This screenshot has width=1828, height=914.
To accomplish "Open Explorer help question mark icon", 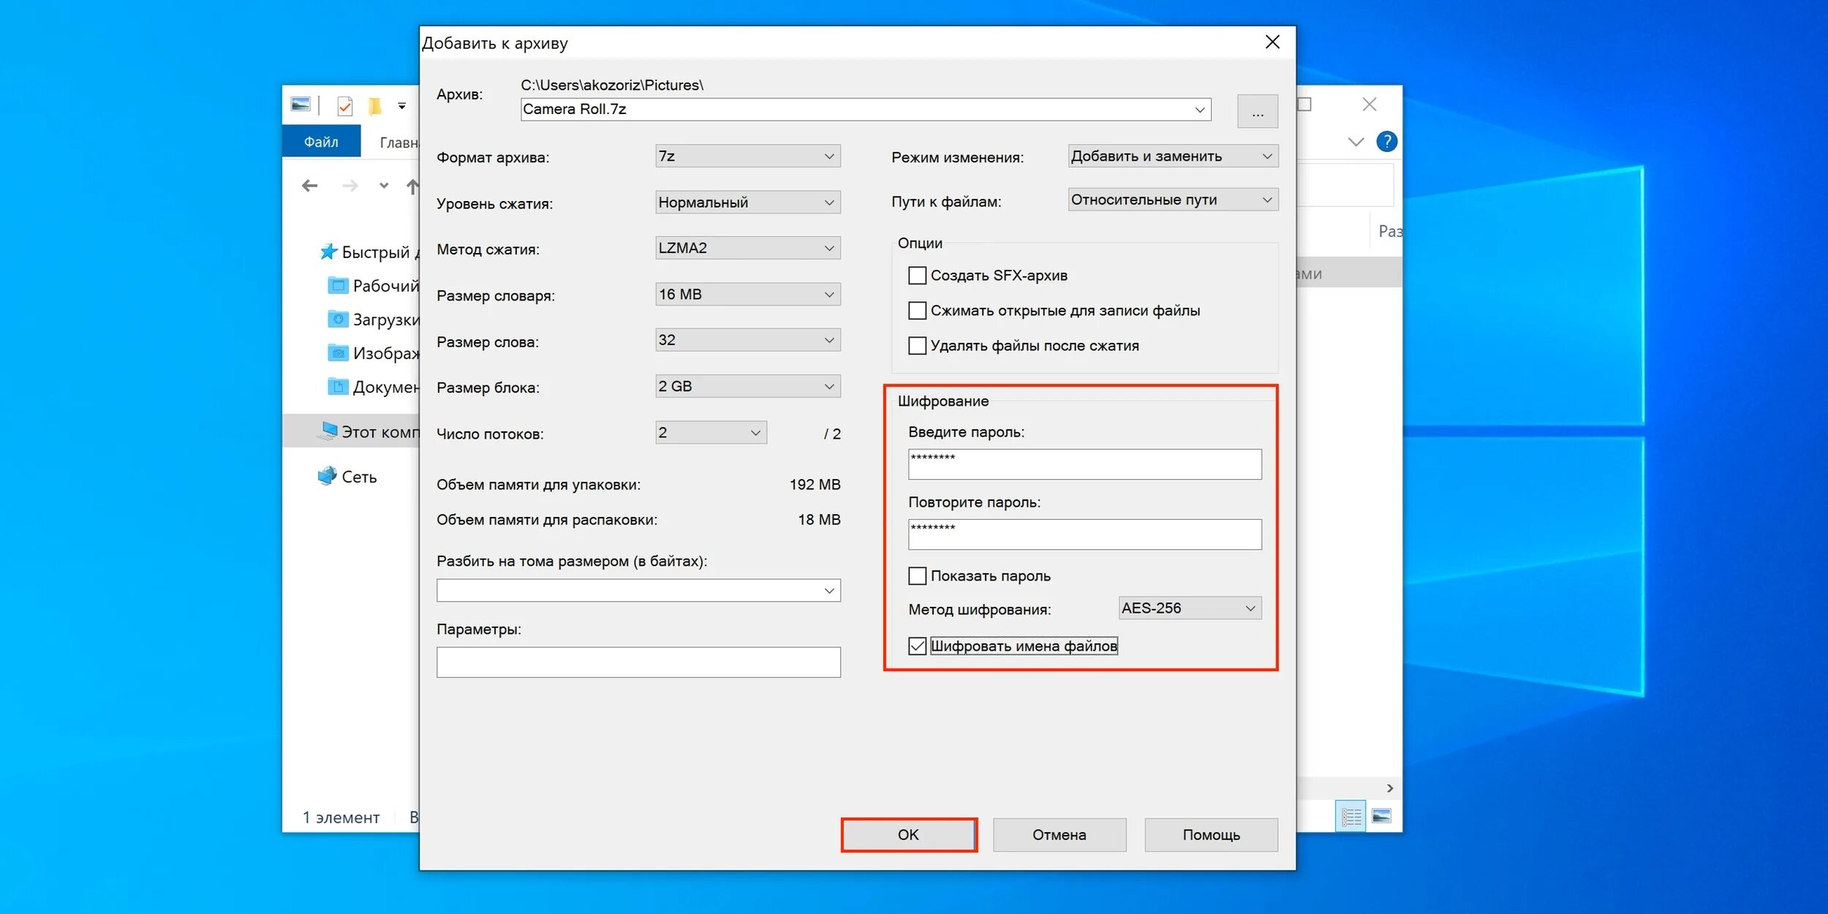I will pyautogui.click(x=1386, y=141).
